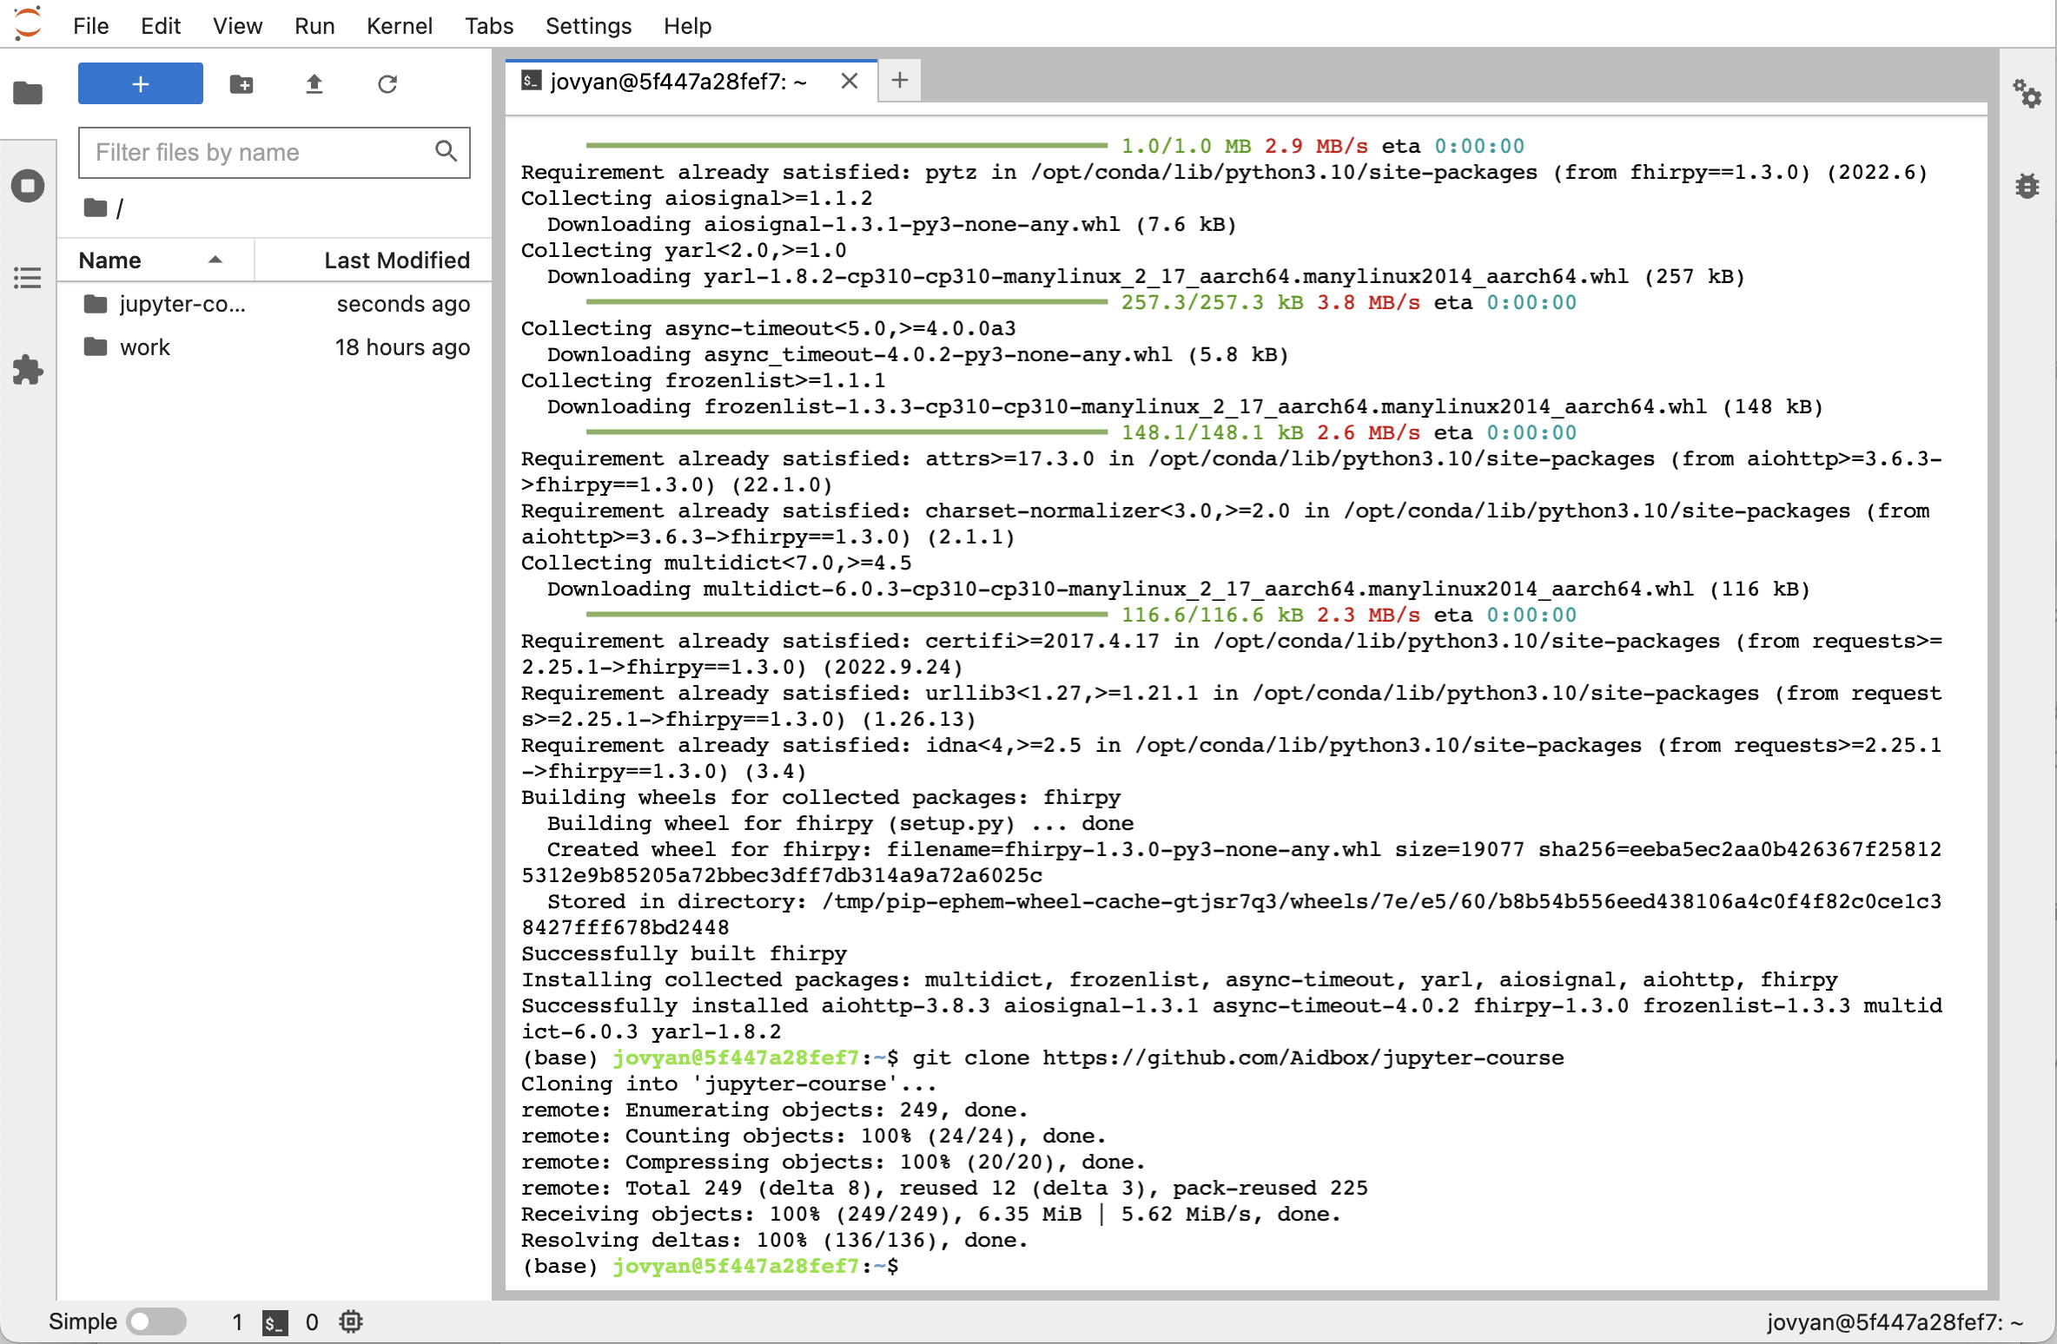Click the new launcher icon to open
The width and height of the screenshot is (2057, 1344).
141,84
